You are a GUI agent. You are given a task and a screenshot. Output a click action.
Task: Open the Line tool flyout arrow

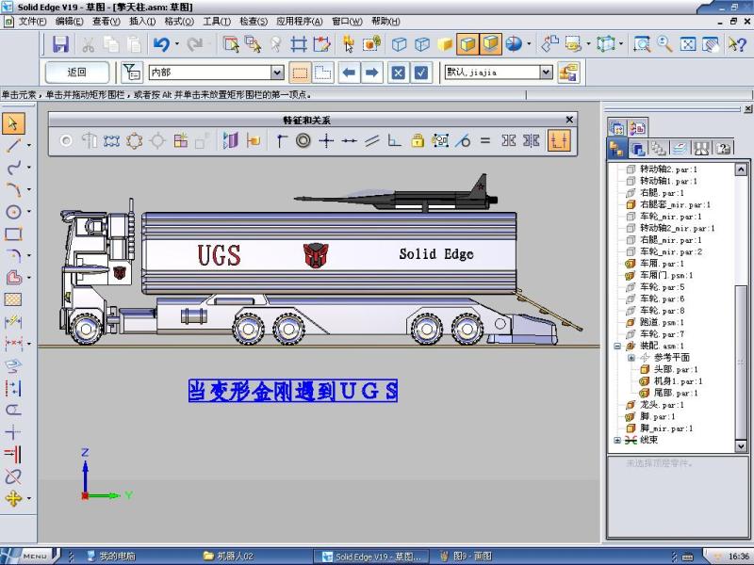click(29, 145)
